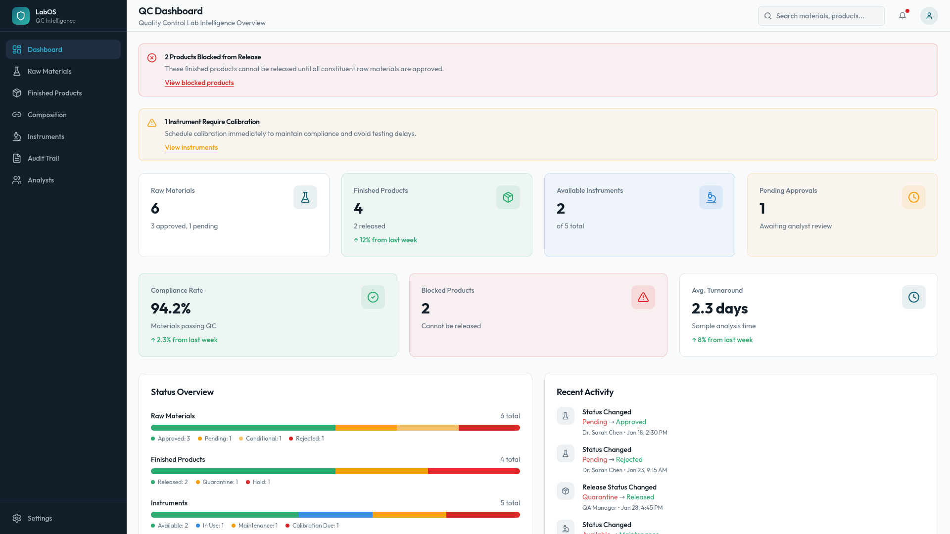
Task: Follow the View blocked products link
Action: pyautogui.click(x=199, y=83)
